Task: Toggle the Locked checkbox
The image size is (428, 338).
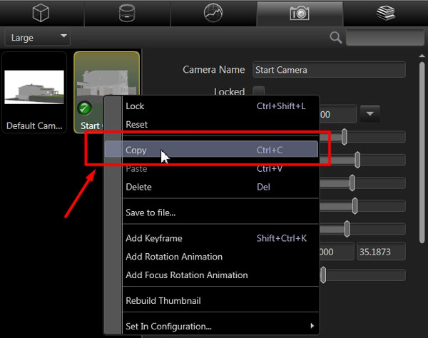Action: point(258,91)
